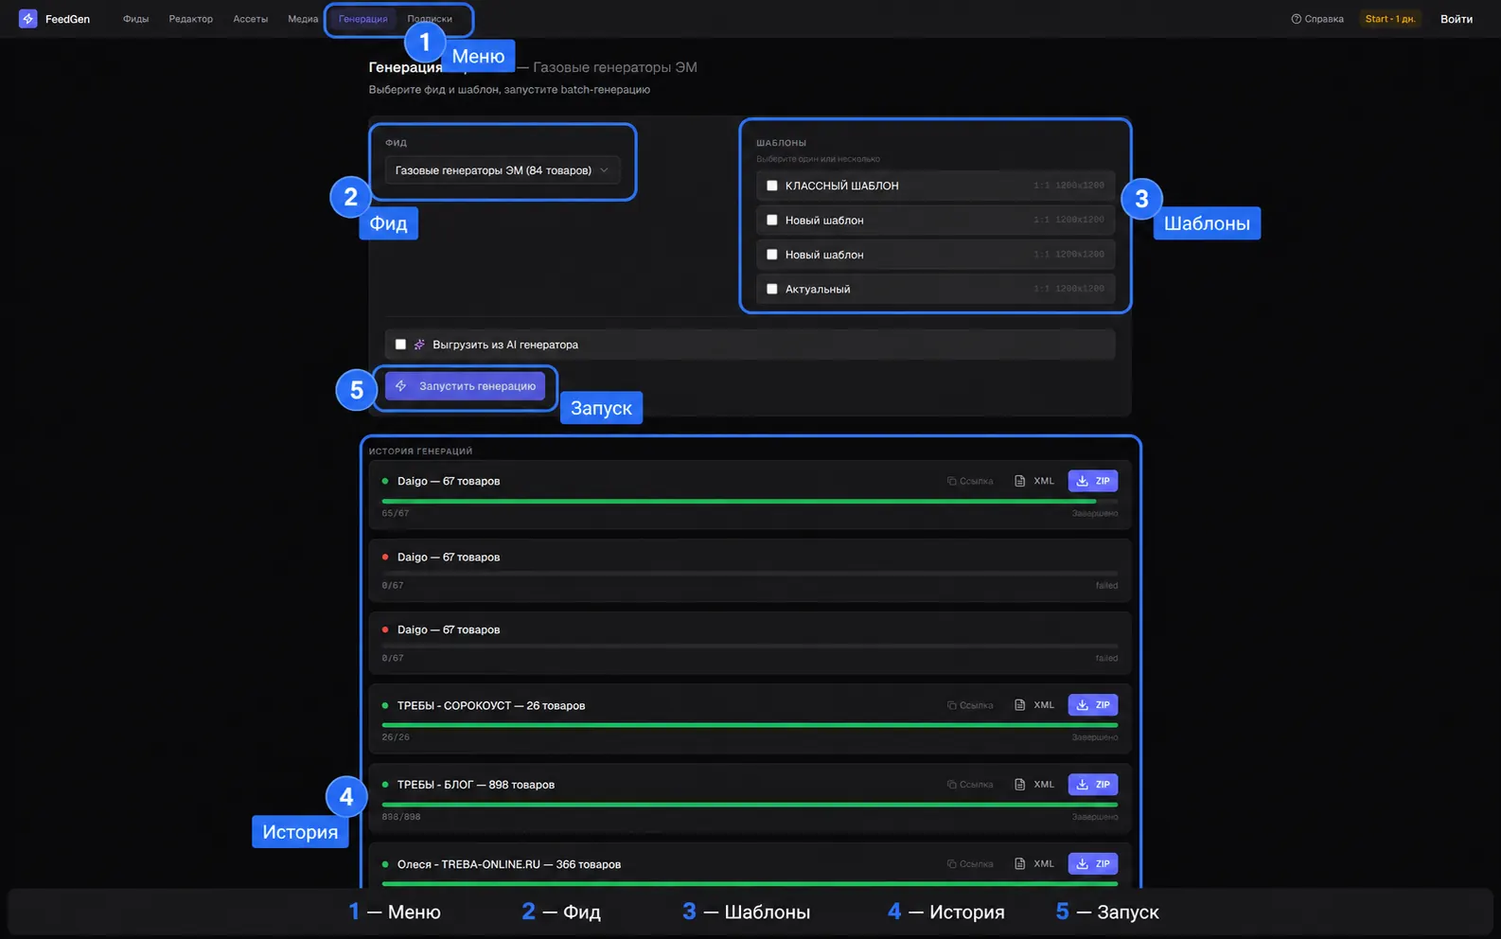Go to the Фиды menu item
Image resolution: width=1501 pixels, height=939 pixels.
coord(135,19)
